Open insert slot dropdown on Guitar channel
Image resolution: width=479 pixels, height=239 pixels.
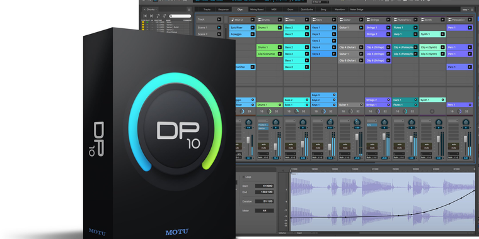click(345, 121)
